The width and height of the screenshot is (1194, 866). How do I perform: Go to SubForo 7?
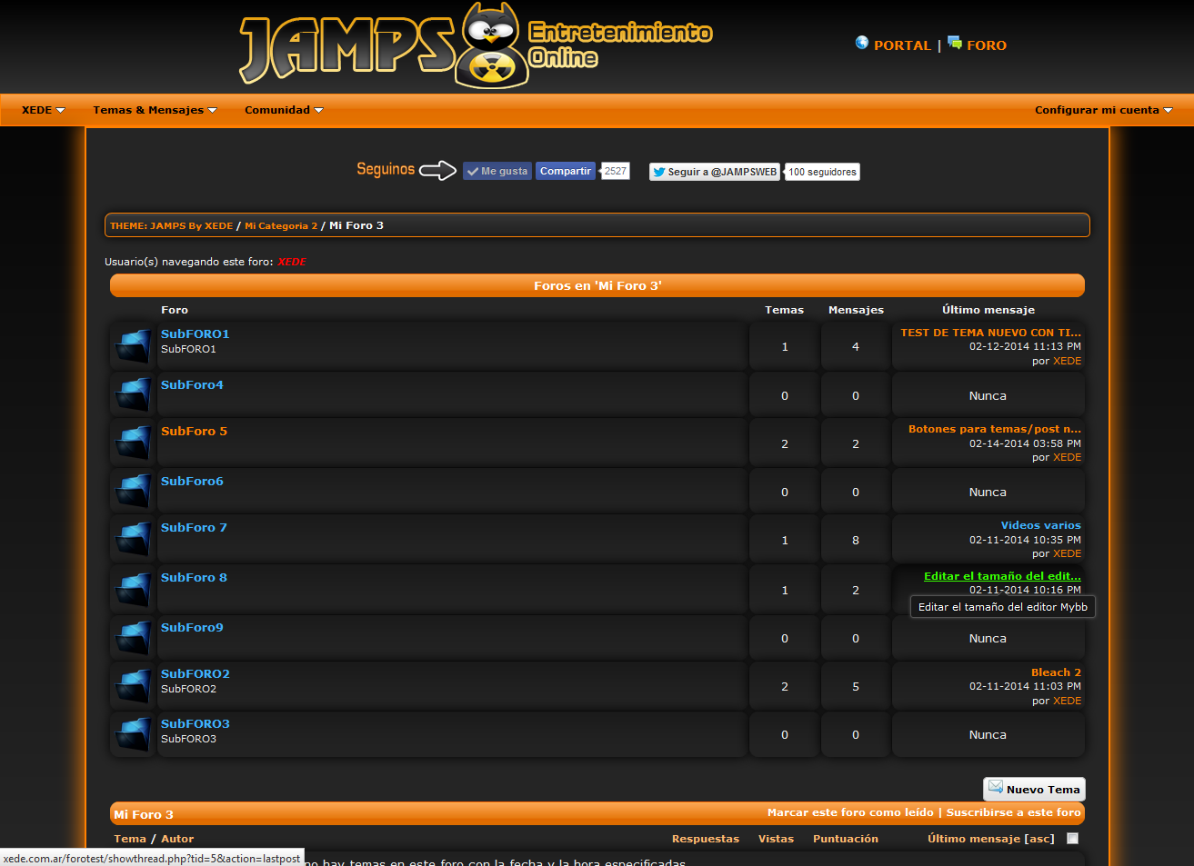[194, 527]
